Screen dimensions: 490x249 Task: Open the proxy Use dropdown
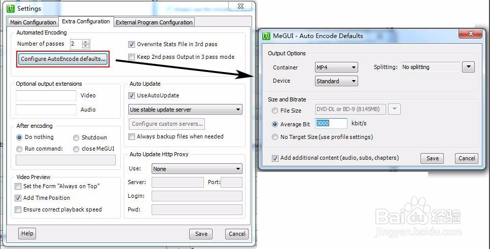(197, 169)
